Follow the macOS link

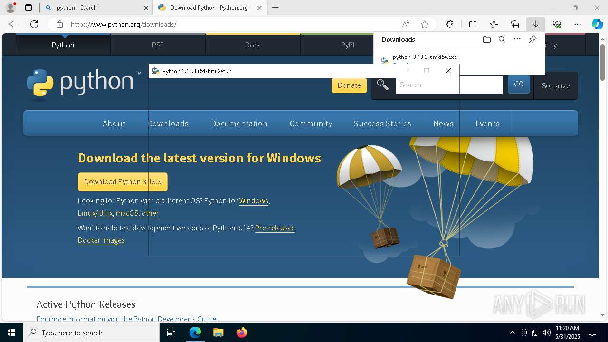click(x=127, y=213)
